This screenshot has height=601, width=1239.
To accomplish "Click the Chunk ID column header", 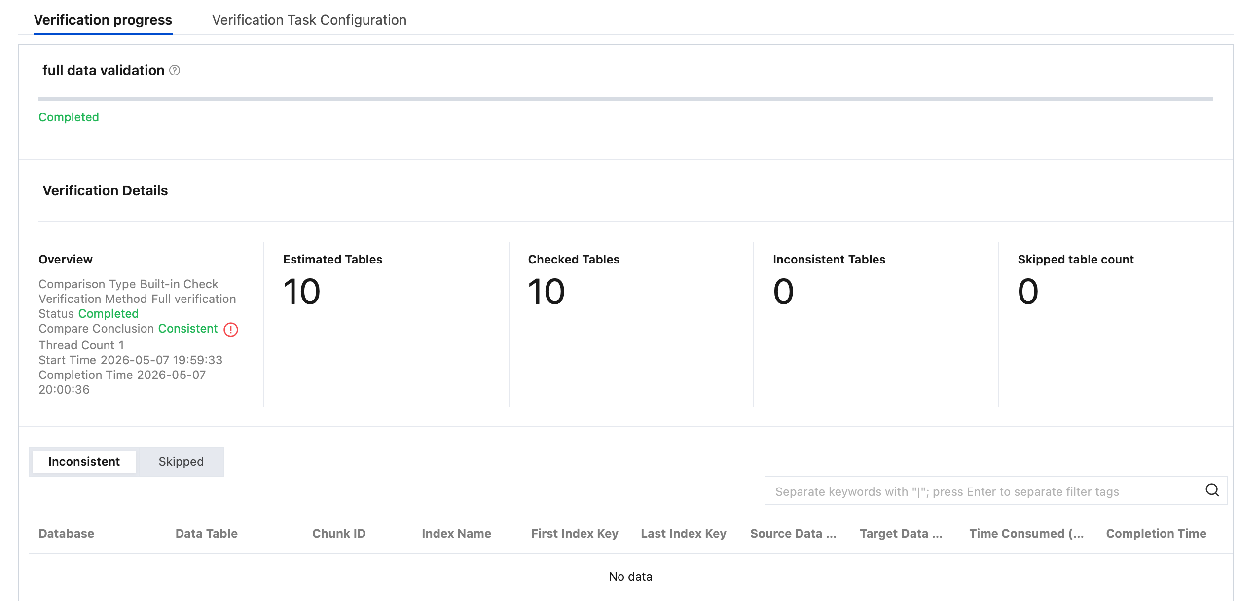I will tap(339, 534).
